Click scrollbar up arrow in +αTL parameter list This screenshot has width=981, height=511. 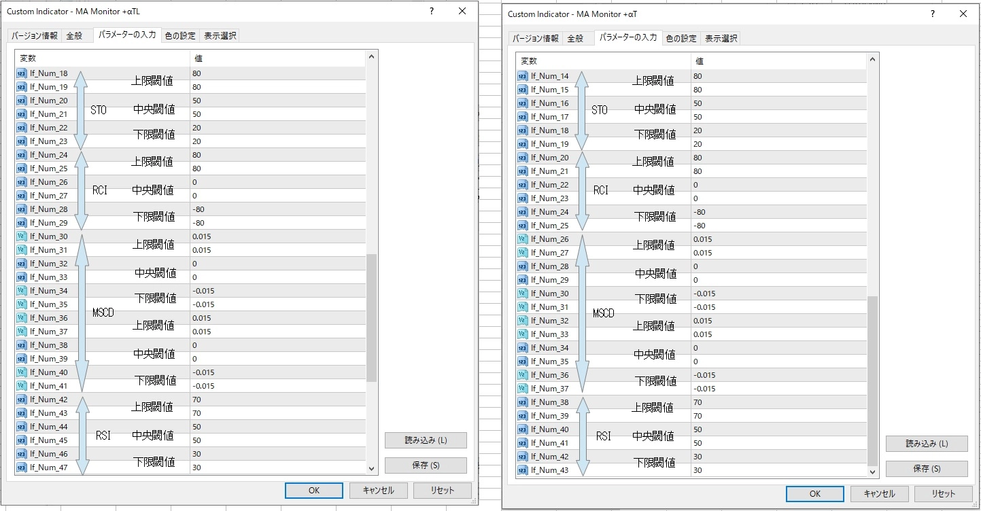371,57
